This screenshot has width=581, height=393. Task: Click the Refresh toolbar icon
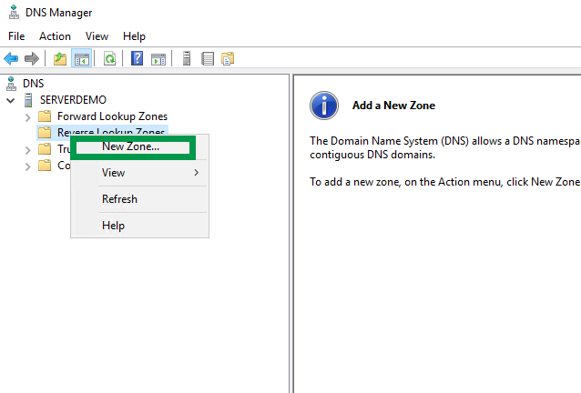coord(109,58)
